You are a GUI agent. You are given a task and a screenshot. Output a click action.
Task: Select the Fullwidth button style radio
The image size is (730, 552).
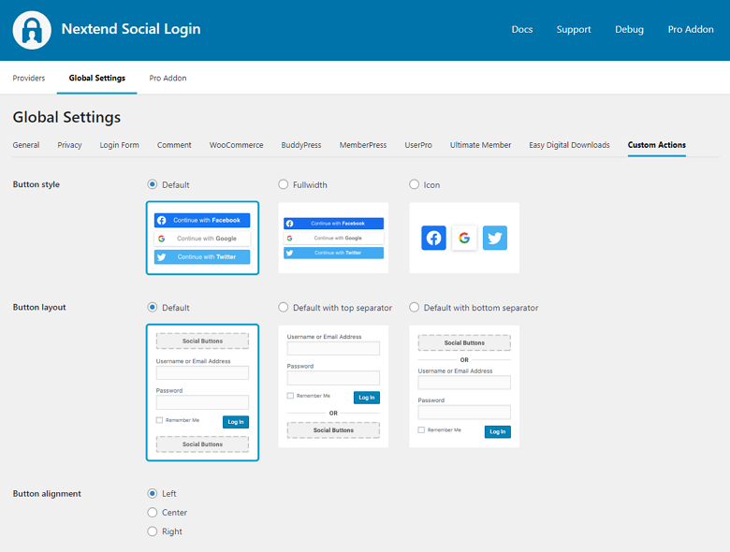(284, 185)
